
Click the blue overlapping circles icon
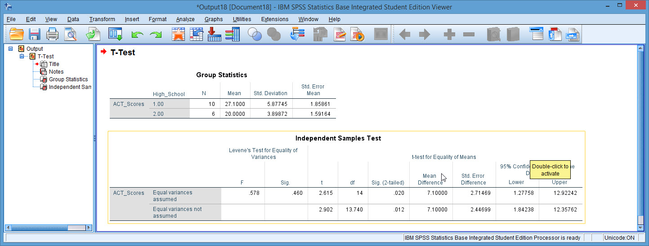click(x=255, y=34)
